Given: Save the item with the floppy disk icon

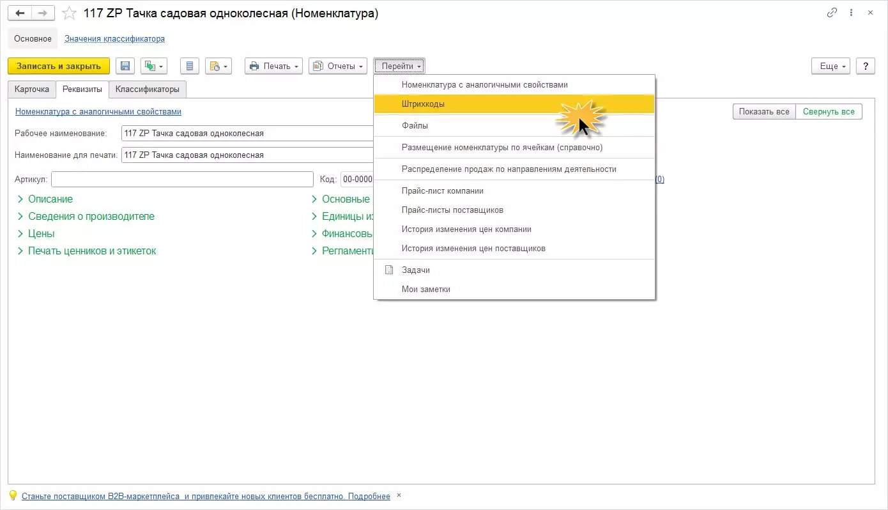Looking at the screenshot, I should coord(125,66).
